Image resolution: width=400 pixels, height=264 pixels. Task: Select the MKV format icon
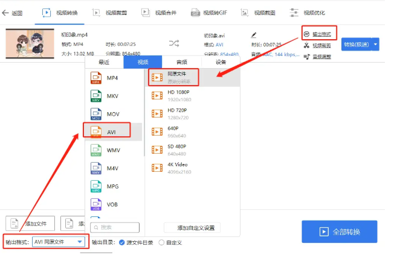click(x=96, y=96)
